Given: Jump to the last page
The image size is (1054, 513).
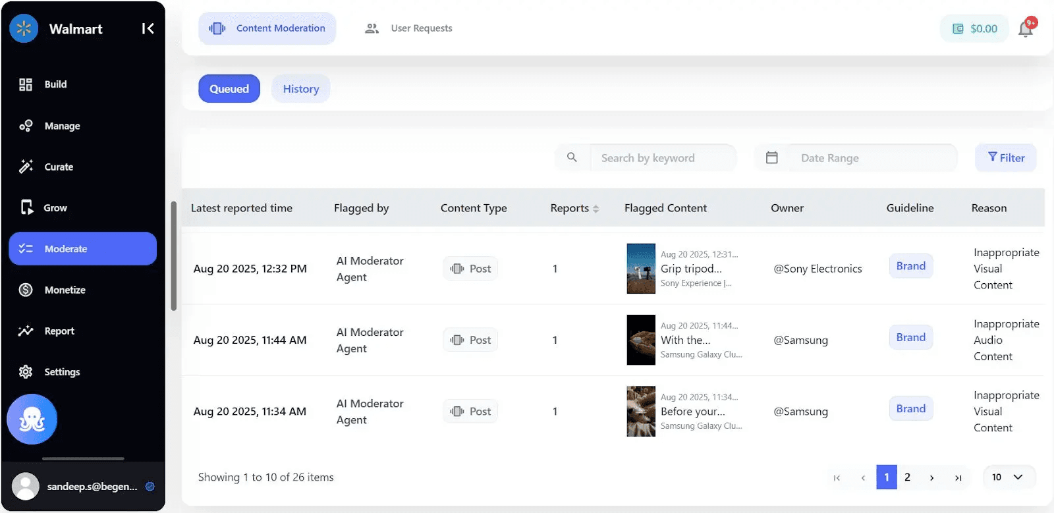Looking at the screenshot, I should (x=958, y=477).
